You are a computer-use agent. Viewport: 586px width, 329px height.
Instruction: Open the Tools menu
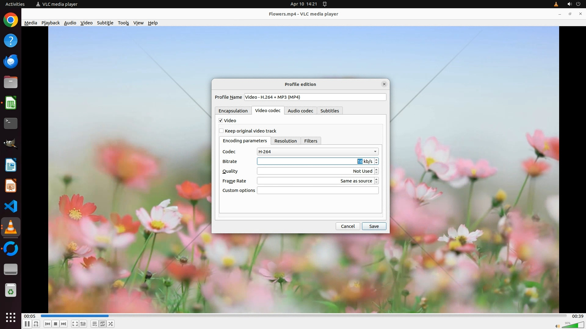pyautogui.click(x=123, y=23)
